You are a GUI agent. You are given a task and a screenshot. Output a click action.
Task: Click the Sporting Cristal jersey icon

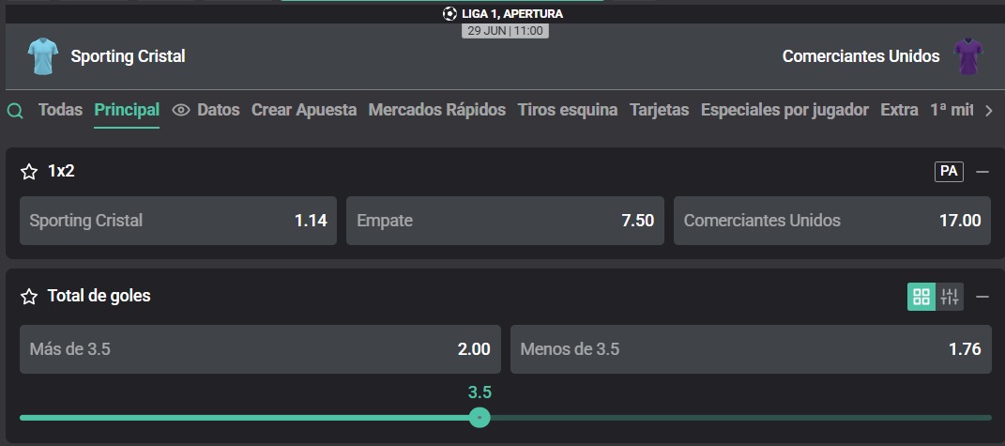43,56
